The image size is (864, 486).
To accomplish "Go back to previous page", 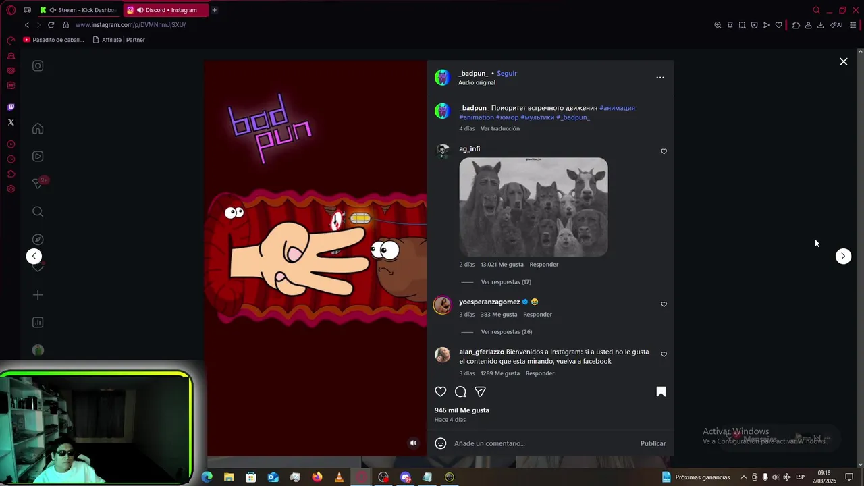I will coord(27,25).
